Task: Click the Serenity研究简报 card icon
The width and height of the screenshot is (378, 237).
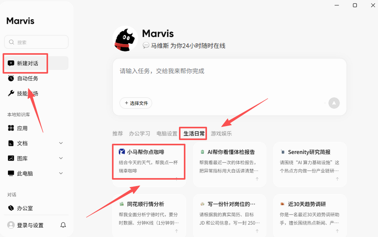Action: point(283,152)
